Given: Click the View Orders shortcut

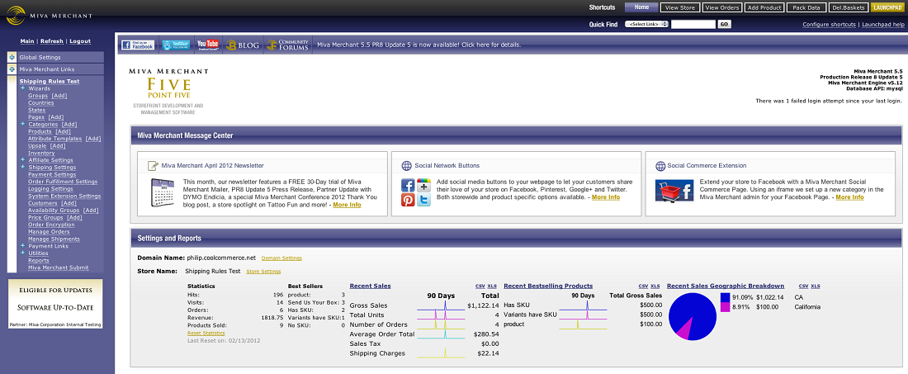Looking at the screenshot, I should [x=723, y=7].
